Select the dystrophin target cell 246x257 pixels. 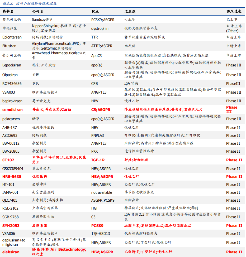point(100,28)
